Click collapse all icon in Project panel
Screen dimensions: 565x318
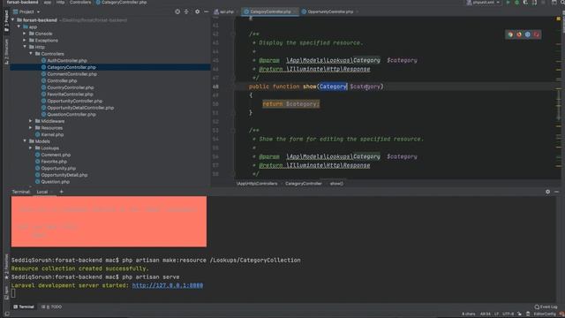(186, 11)
